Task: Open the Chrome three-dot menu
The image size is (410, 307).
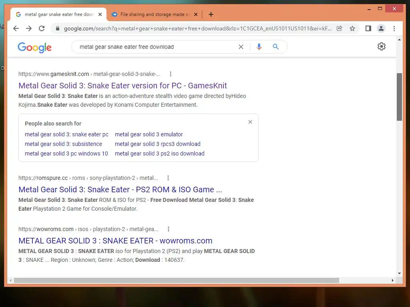Action: (x=394, y=28)
